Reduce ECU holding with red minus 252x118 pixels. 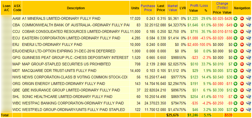pyautogui.click(x=242, y=38)
